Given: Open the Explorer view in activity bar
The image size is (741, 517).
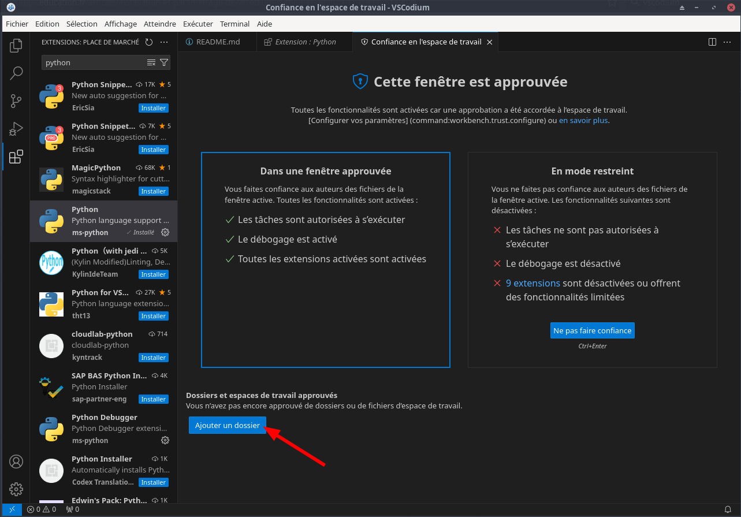Looking at the screenshot, I should [16, 45].
